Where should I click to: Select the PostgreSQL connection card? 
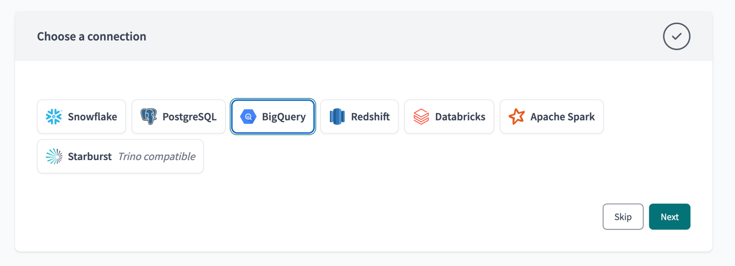coord(178,116)
